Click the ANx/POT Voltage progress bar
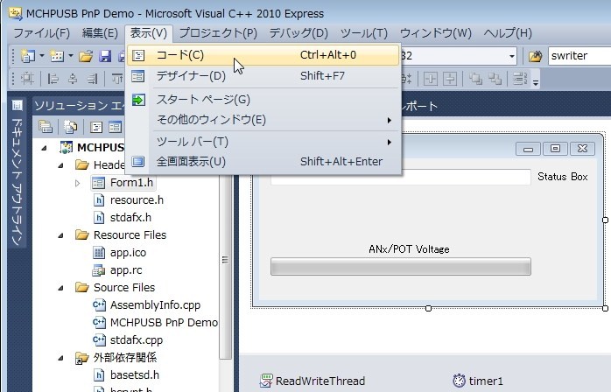Image resolution: width=611 pixels, height=392 pixels. pos(401,267)
